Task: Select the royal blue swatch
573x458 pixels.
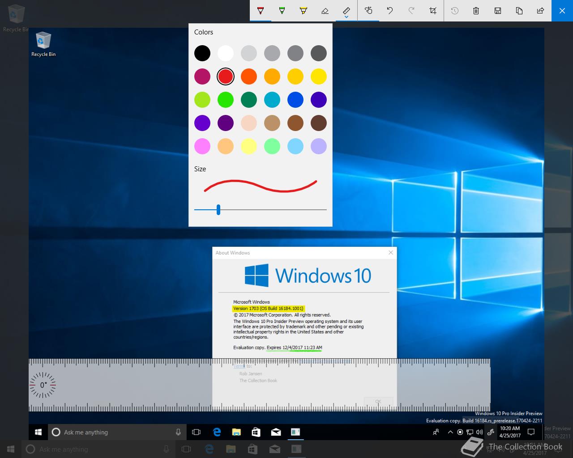Action: click(x=295, y=100)
